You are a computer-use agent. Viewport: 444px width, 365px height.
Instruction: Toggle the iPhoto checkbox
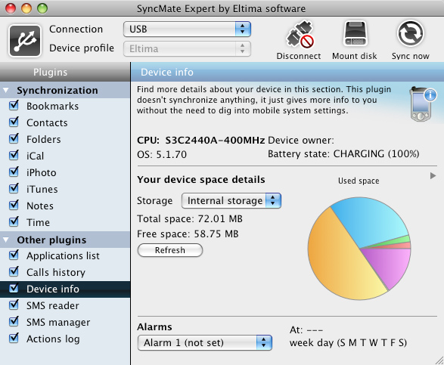pos(14,172)
